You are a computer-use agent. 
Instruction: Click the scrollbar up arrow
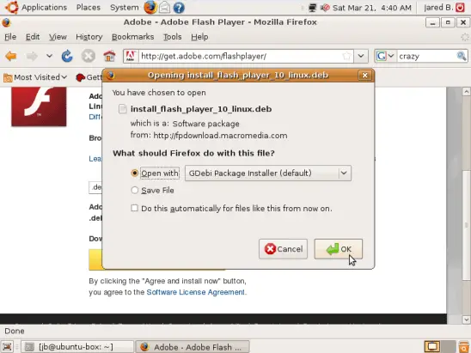click(x=466, y=92)
